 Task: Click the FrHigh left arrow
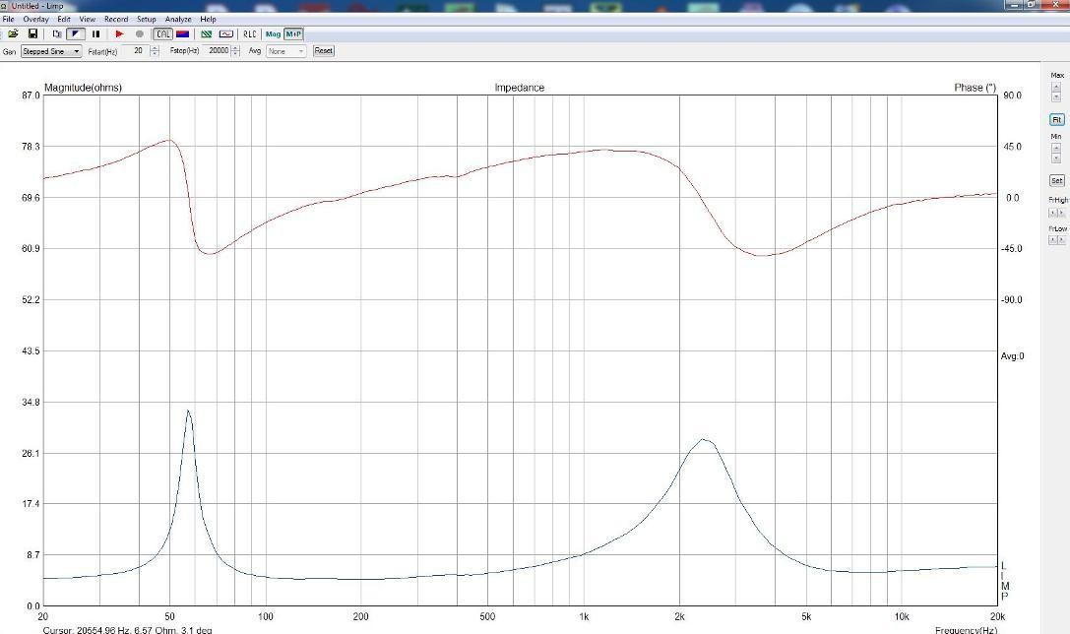[1052, 213]
